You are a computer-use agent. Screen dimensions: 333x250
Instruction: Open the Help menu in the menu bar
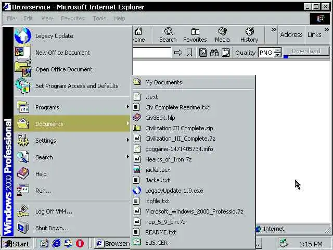119,18
